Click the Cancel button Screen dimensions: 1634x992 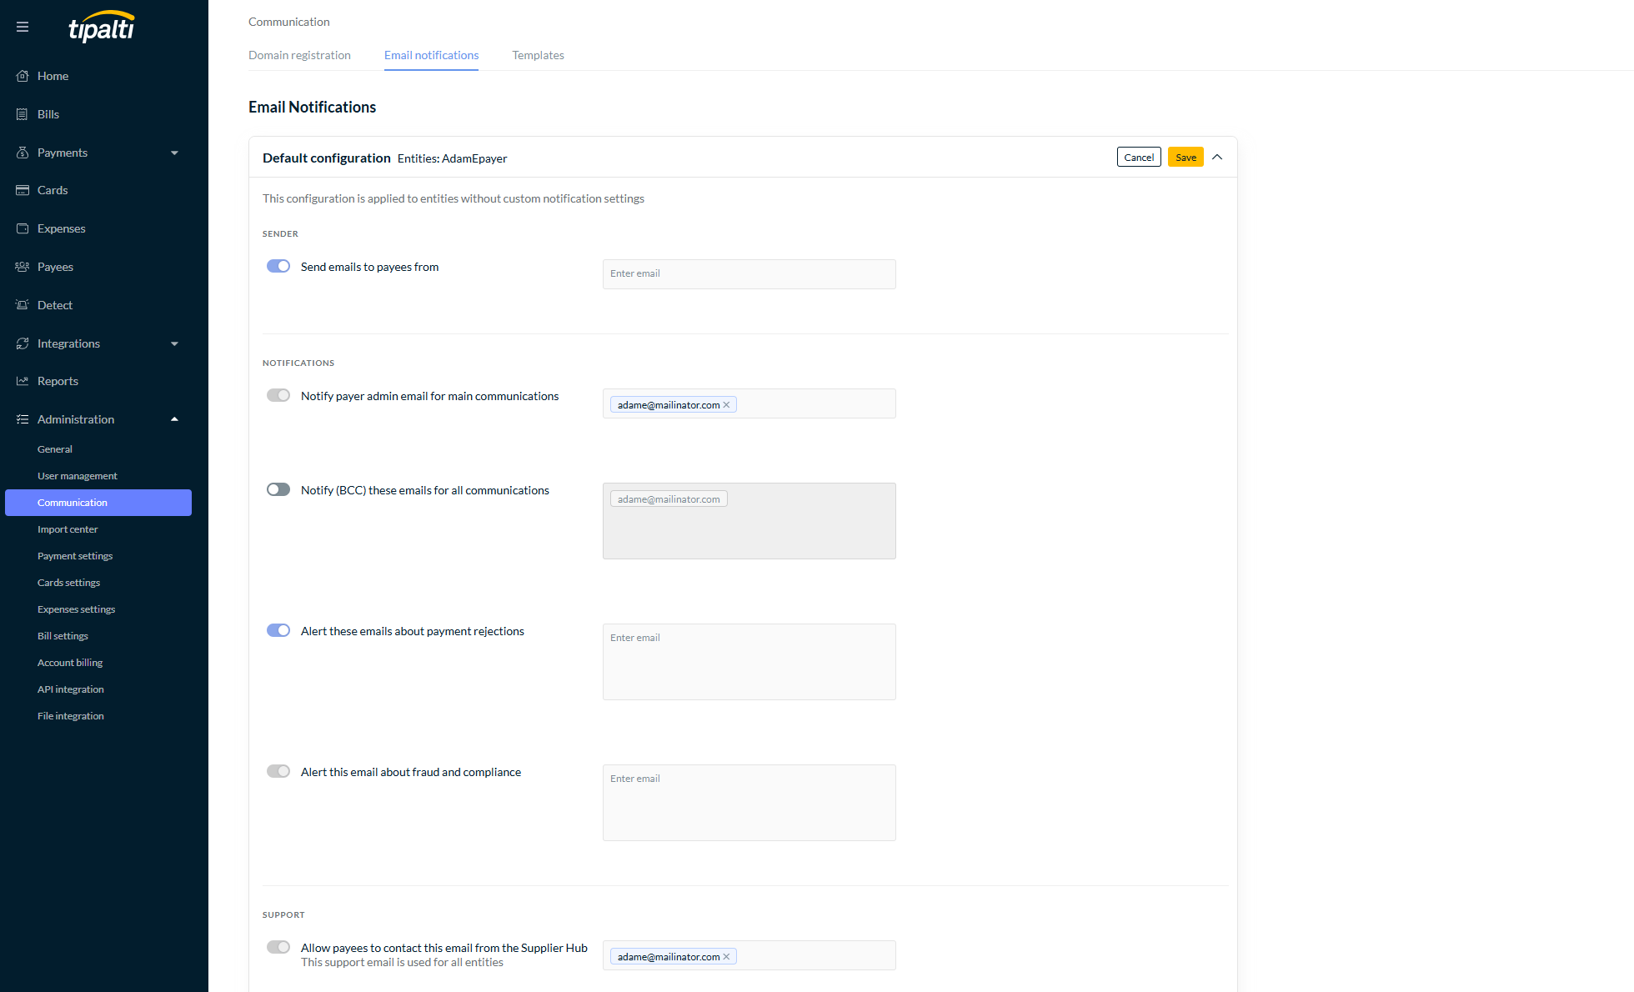click(1139, 157)
